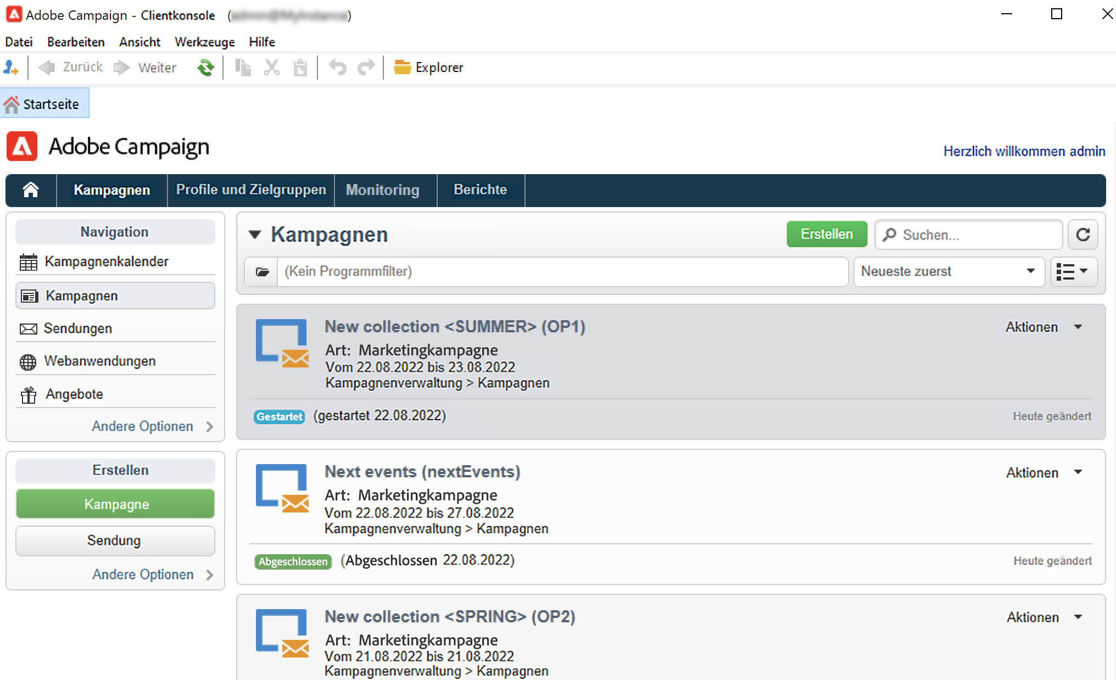Open the list view mode dropdown
1116x680 pixels.
[1073, 271]
